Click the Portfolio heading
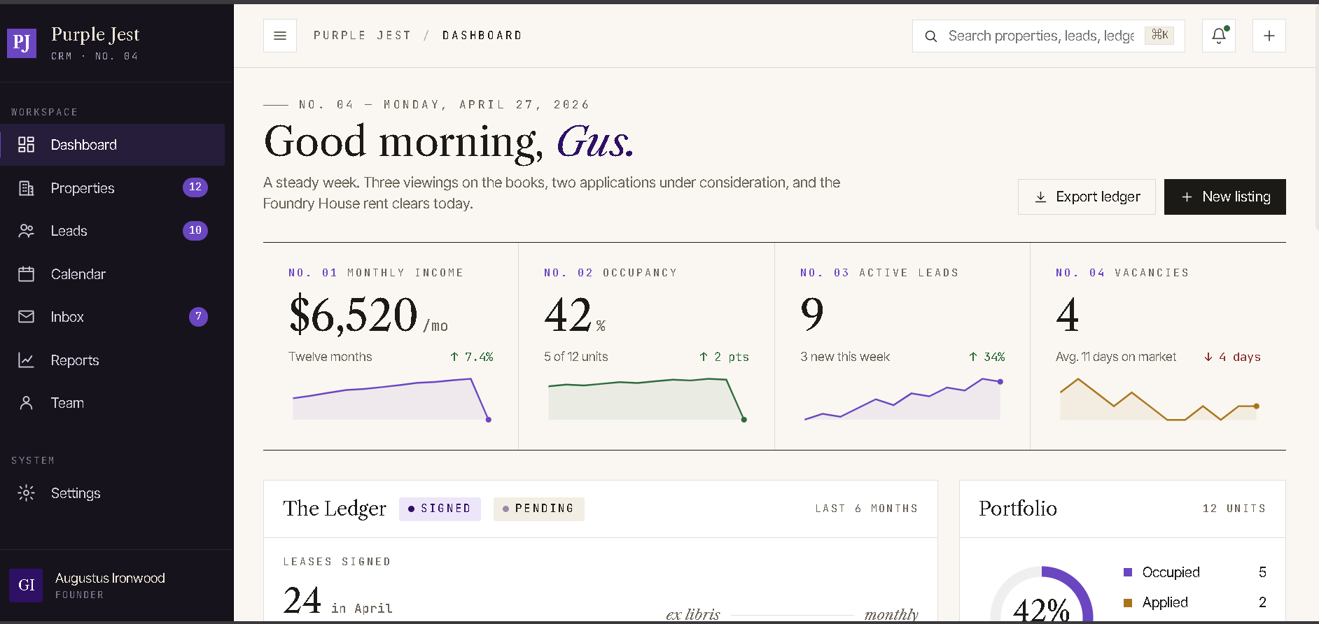The height and width of the screenshot is (624, 1319). 1018,509
